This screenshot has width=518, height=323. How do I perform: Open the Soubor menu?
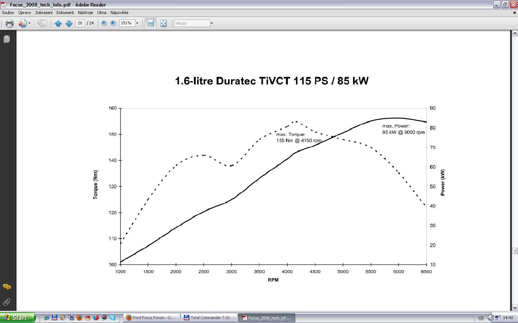(x=8, y=13)
